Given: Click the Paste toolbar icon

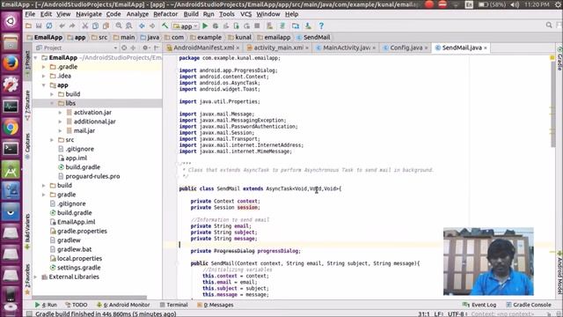Looking at the screenshot, I should [106, 26].
